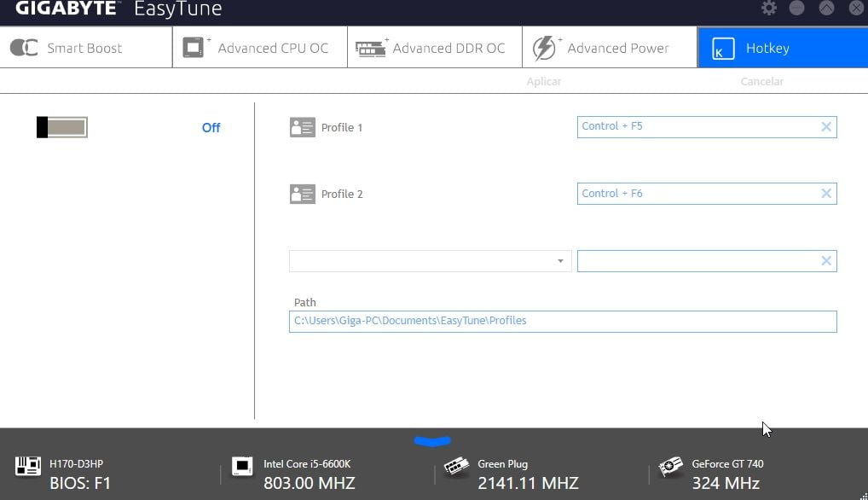
Task: Click the 324 MHz GPU frequency
Action: pos(726,484)
